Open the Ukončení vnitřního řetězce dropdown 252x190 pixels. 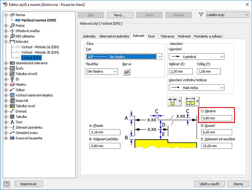tap(196, 88)
